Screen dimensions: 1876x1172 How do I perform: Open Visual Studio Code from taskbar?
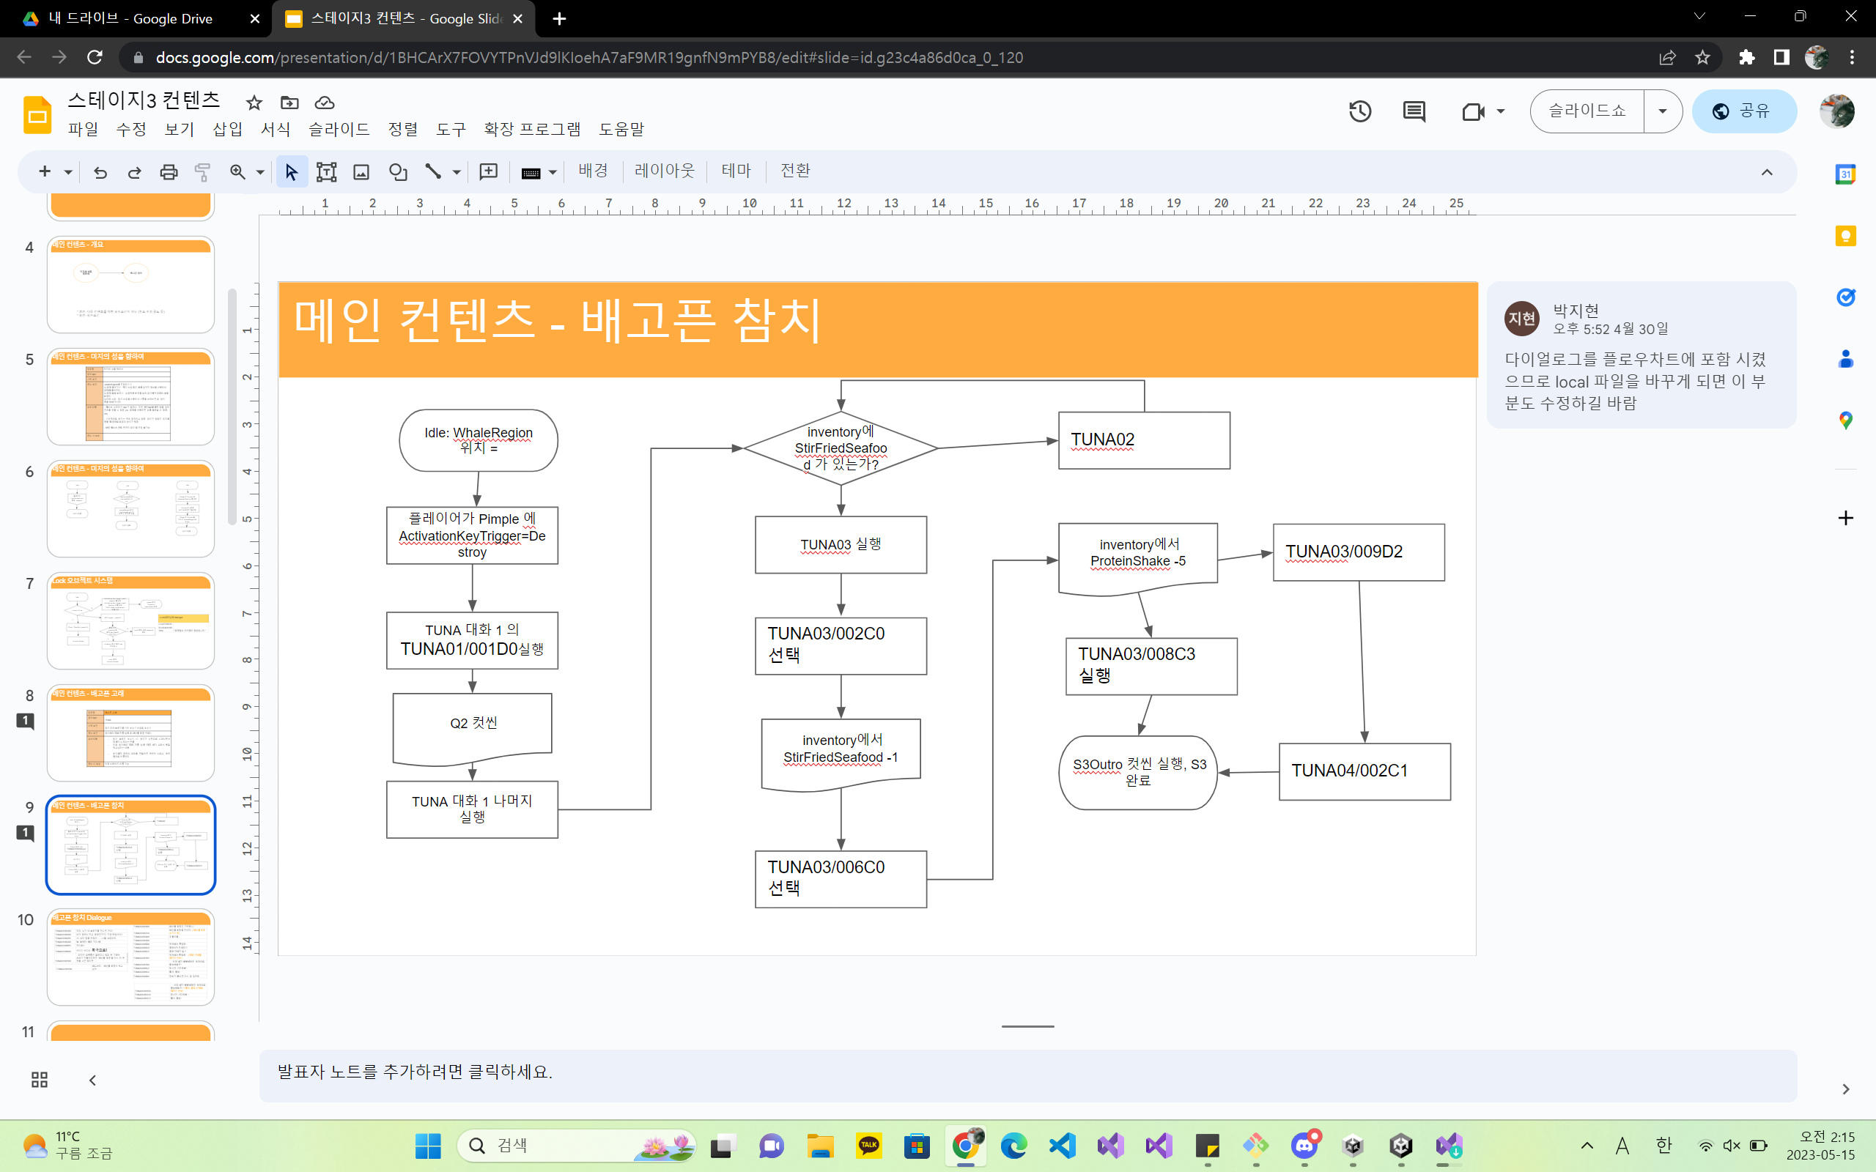pos(1062,1146)
